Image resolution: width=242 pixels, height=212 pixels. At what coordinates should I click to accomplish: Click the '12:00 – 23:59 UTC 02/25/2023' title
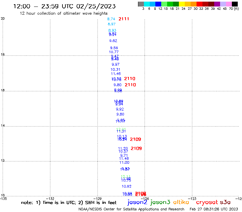pyautogui.click(x=64, y=6)
